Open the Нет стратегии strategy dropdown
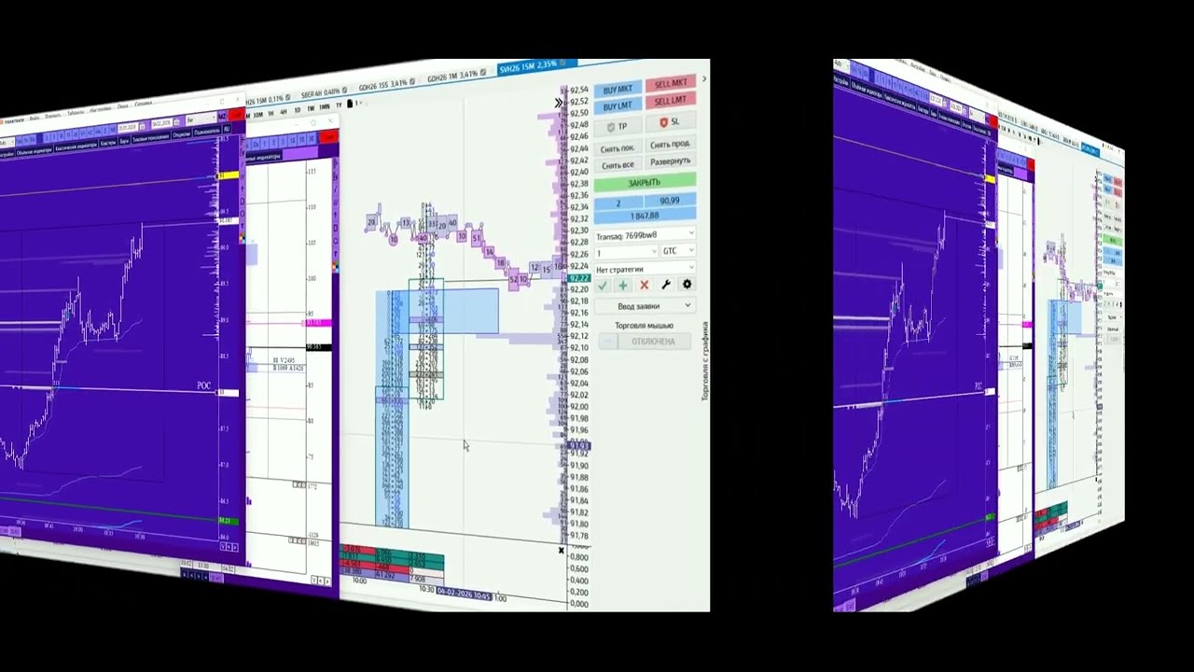The image size is (1194, 672). [x=645, y=269]
